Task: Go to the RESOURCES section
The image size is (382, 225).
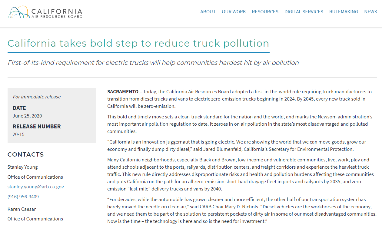Action: tap(265, 12)
